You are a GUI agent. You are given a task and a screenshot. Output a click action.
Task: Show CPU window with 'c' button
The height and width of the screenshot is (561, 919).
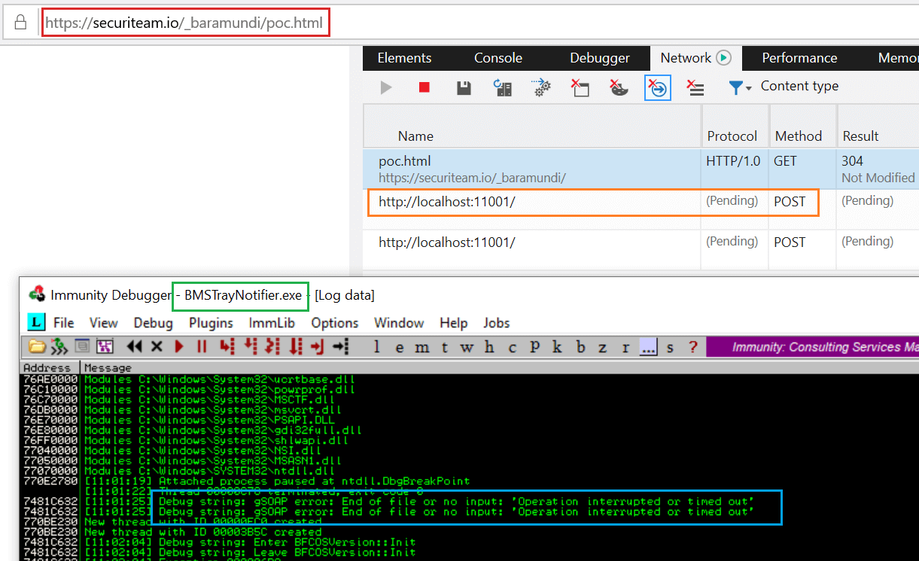click(513, 346)
